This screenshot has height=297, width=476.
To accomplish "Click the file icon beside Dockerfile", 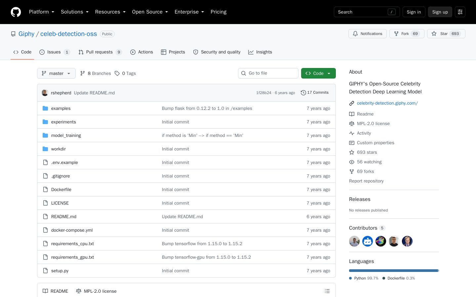I will point(45,189).
